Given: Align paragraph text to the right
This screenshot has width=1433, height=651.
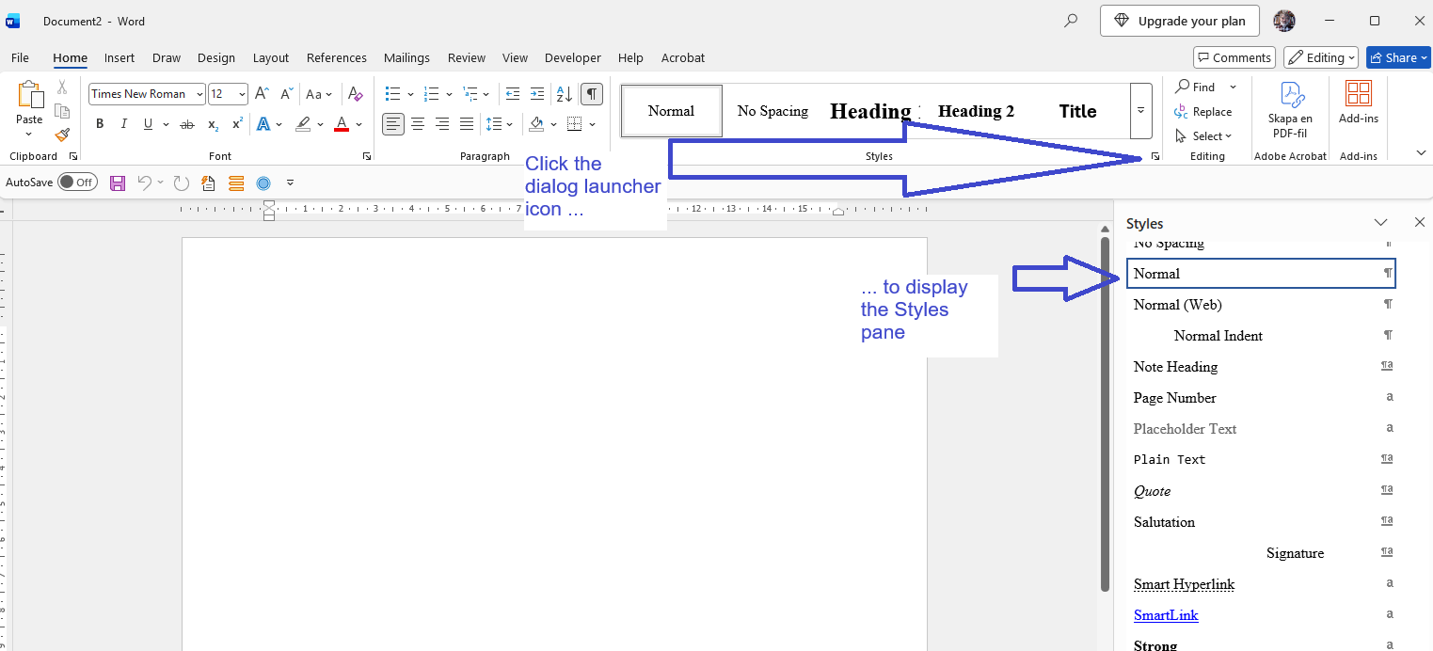Looking at the screenshot, I should [x=442, y=124].
